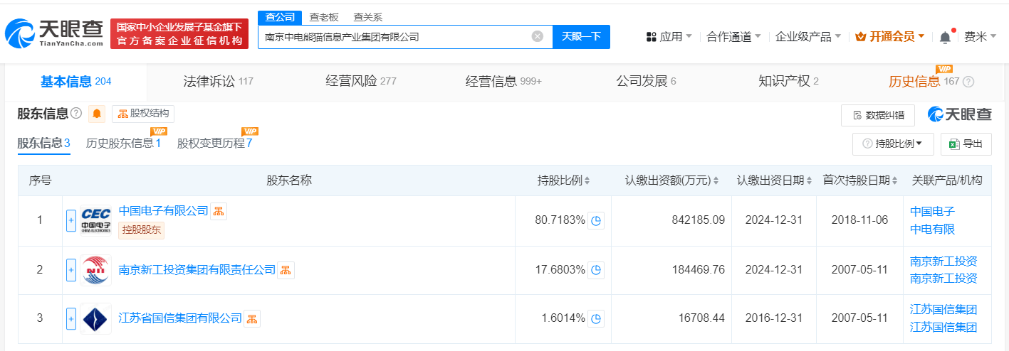Click the notification bell icon in header

[945, 37]
